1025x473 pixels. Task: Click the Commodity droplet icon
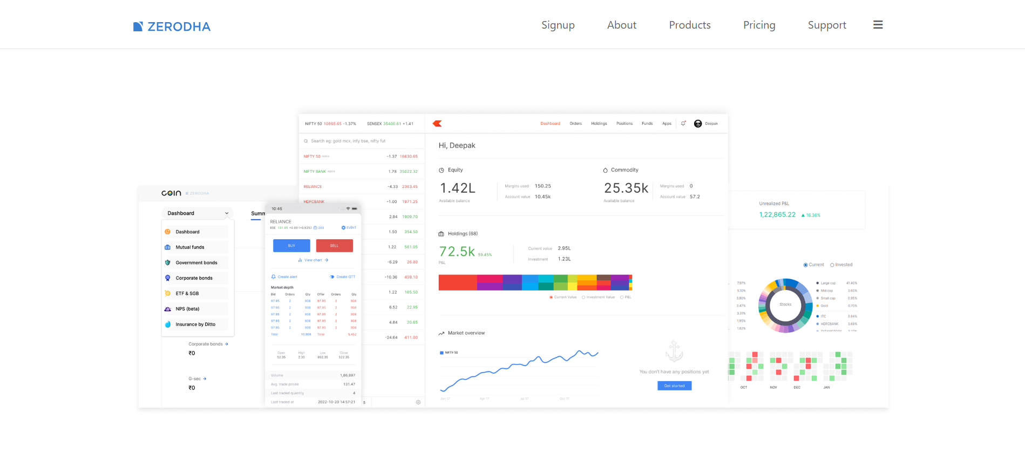(x=606, y=170)
